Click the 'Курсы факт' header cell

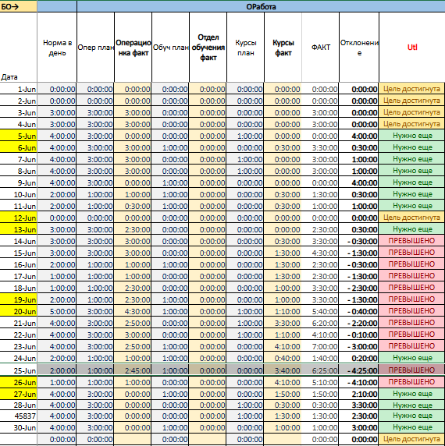pos(283,48)
